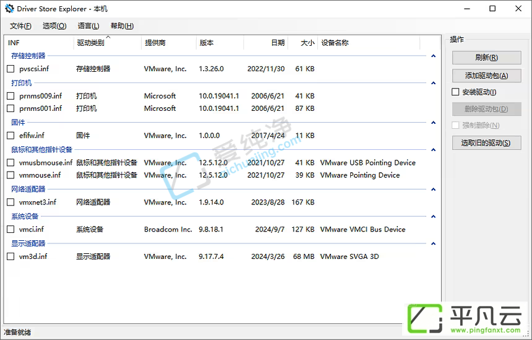The image size is (532, 340).
Task: Click the 68 MB size cell
Action: click(x=304, y=256)
